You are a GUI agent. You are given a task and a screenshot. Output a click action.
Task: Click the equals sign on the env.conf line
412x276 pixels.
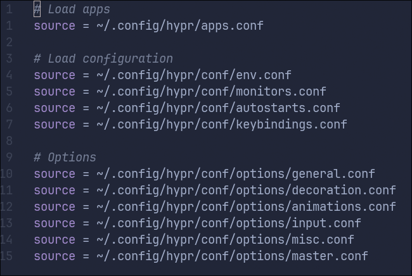[86, 75]
